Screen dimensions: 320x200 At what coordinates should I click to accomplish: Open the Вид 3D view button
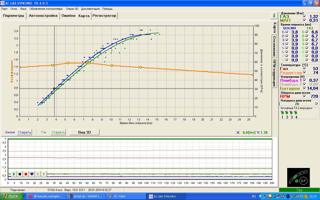(x=84, y=132)
